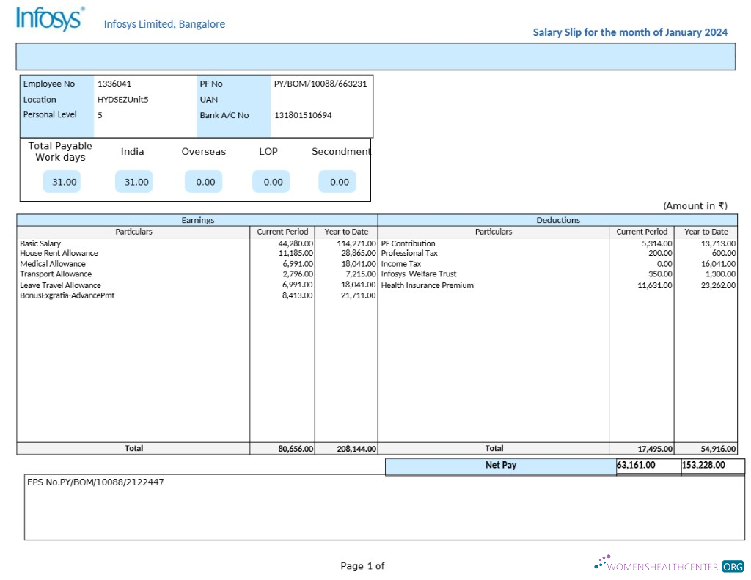Select the LOP value box
Image resolution: width=751 pixels, height=580 pixels.
click(x=269, y=181)
